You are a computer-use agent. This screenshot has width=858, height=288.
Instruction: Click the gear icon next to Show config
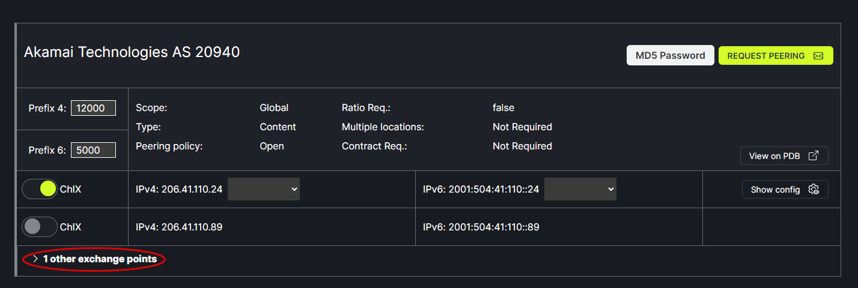(814, 190)
